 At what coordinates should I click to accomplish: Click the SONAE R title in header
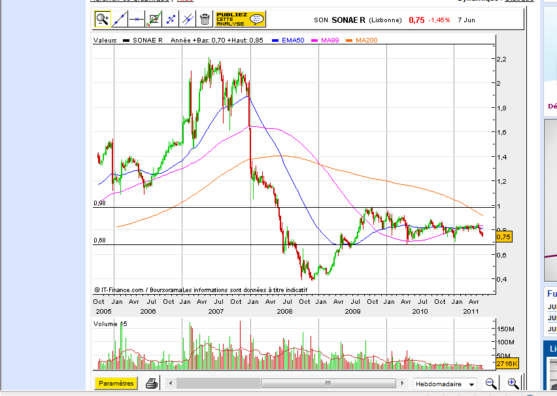(x=348, y=20)
